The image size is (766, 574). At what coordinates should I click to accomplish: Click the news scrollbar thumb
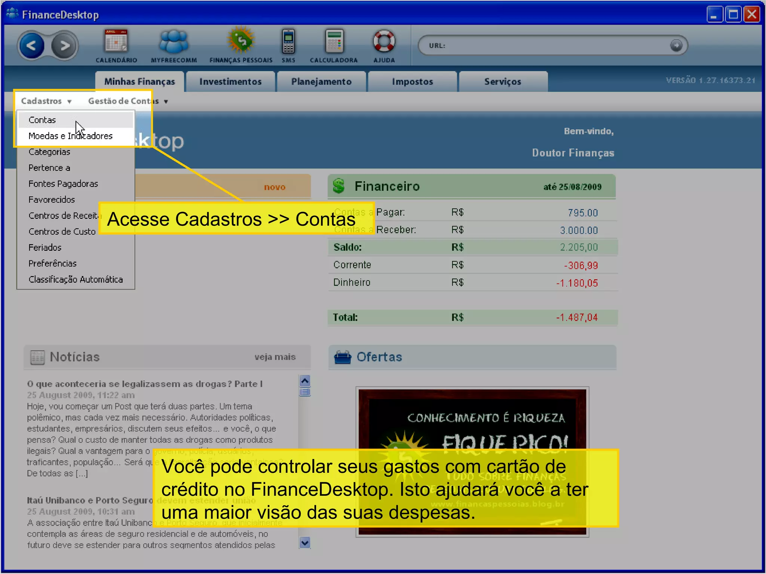pyautogui.click(x=305, y=392)
